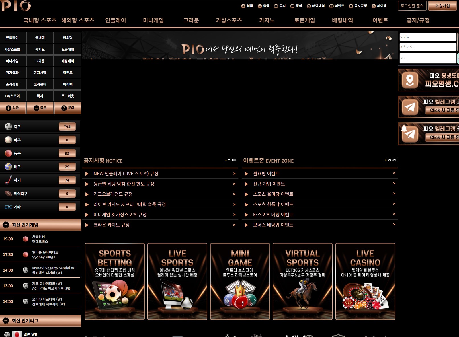Click the 회원가입 sign-up button
The height and width of the screenshot is (337, 459).
[x=442, y=6]
